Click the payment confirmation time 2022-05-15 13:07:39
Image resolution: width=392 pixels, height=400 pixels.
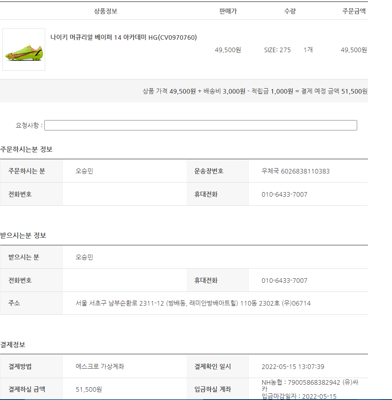(293, 367)
